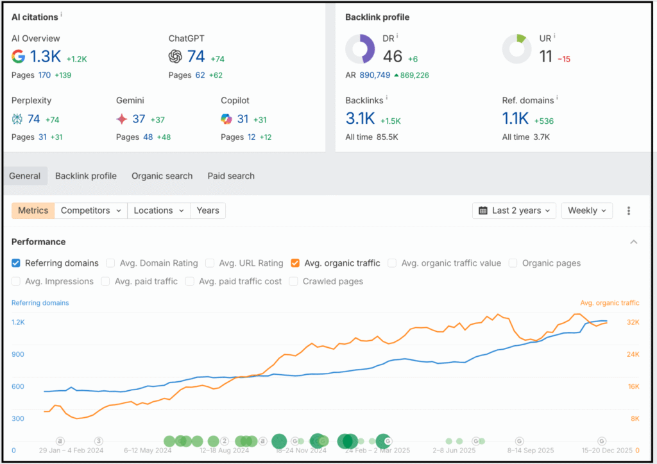This screenshot has width=657, height=464.
Task: Disable the Avg. organic traffic checkbox
Action: pyautogui.click(x=294, y=262)
